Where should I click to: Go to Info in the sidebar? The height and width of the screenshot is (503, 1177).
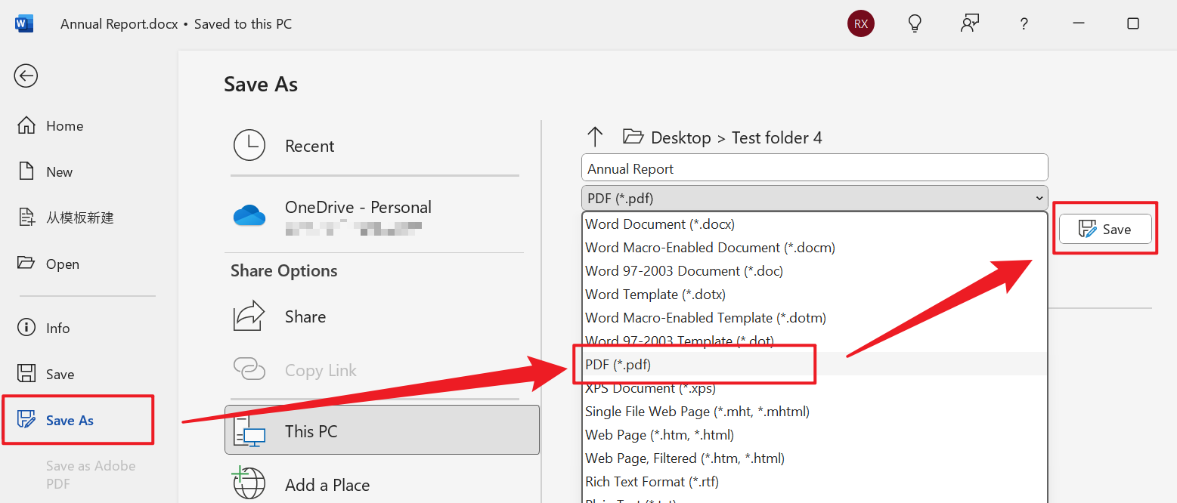click(57, 328)
